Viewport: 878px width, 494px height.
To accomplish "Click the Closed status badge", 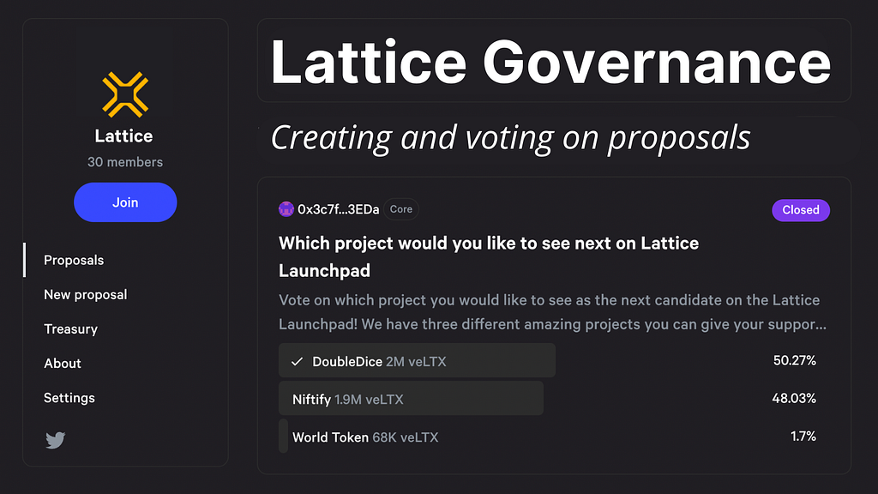I will click(801, 210).
